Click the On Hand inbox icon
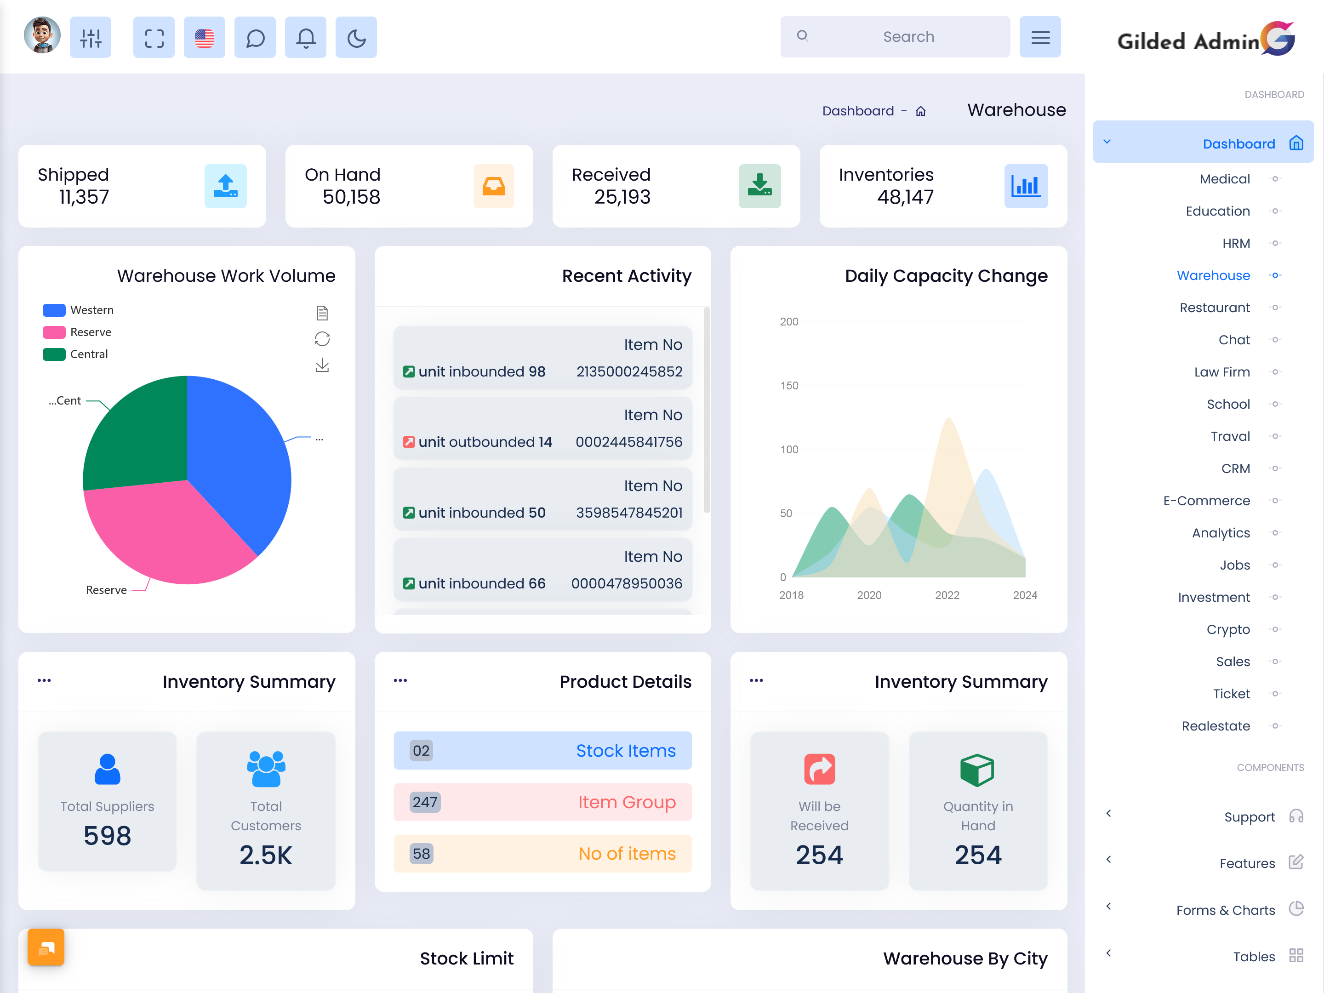 [493, 186]
